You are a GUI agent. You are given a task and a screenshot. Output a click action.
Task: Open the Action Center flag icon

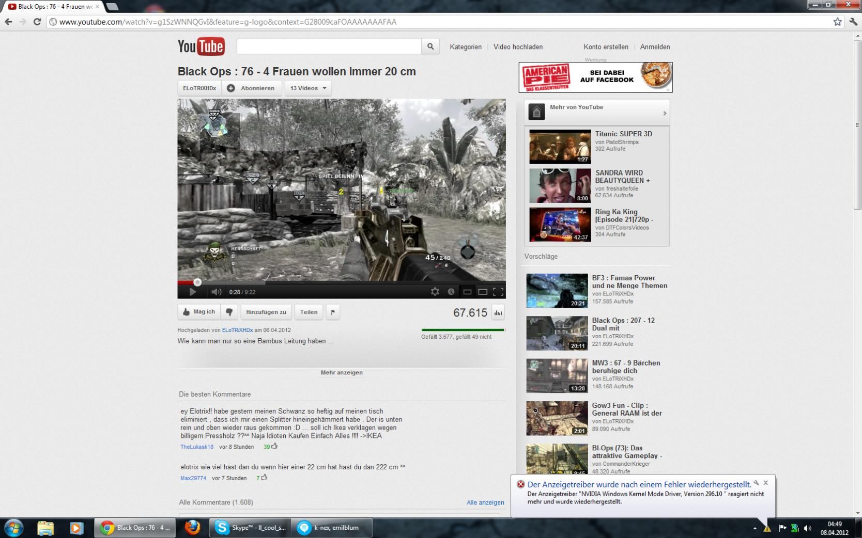tap(782, 528)
